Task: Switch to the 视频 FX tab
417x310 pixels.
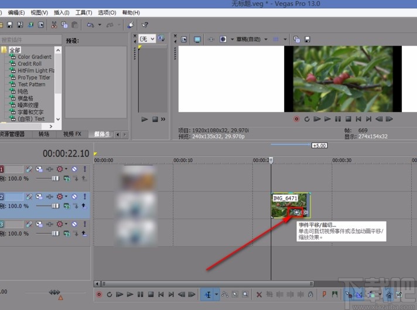Action: (x=72, y=134)
